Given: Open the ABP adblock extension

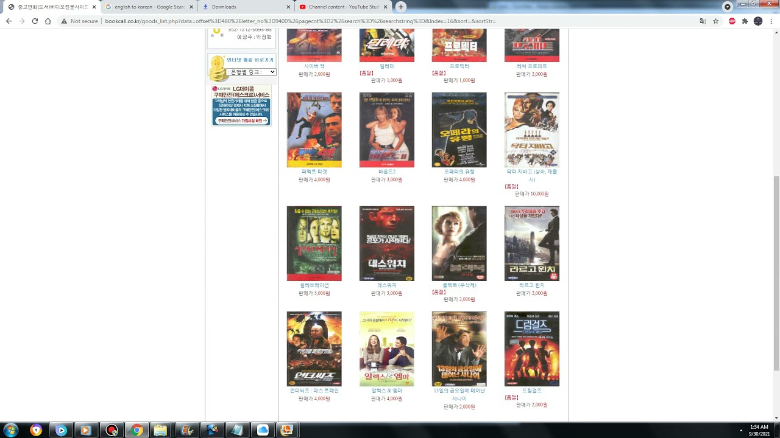Looking at the screenshot, I should click(732, 21).
